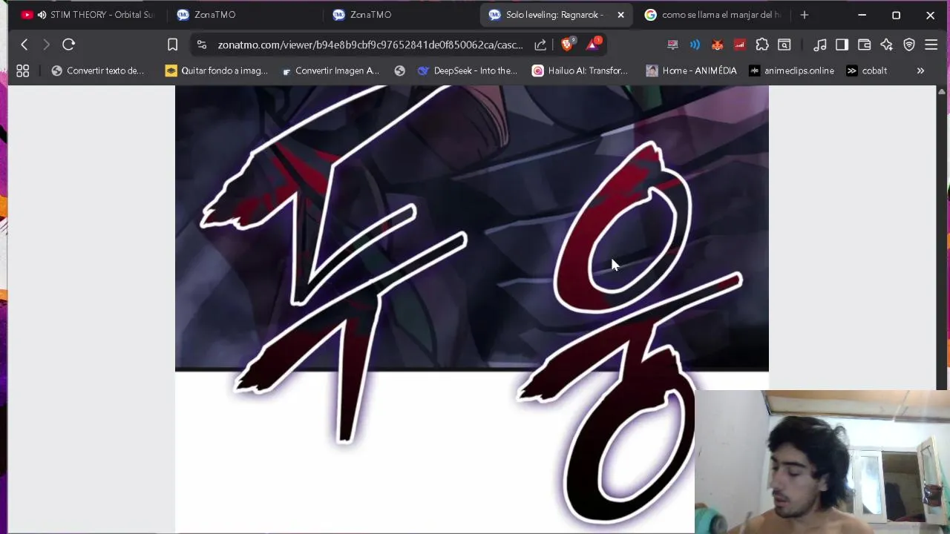Click the forward navigation arrow
The width and height of the screenshot is (950, 534).
[46, 44]
